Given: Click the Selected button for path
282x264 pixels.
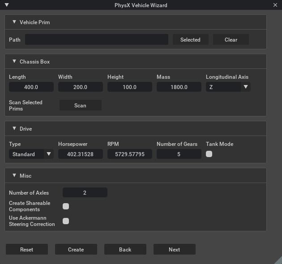Looking at the screenshot, I should (x=190, y=40).
